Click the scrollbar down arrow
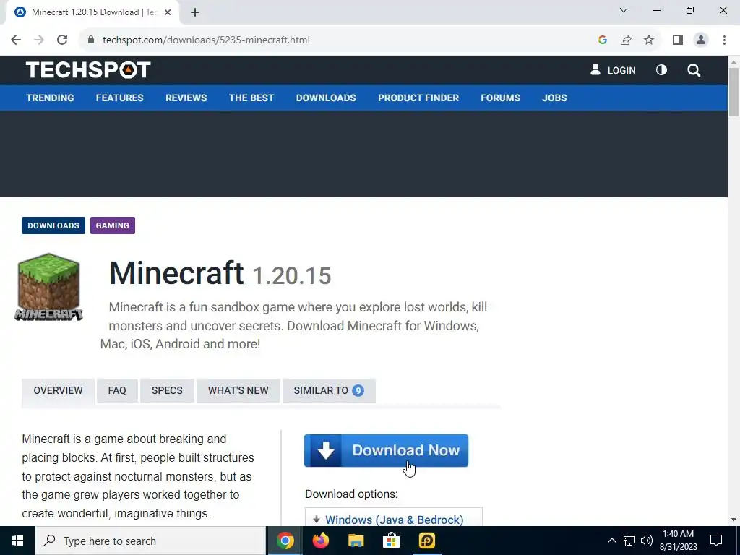The height and width of the screenshot is (555, 740). 733,520
